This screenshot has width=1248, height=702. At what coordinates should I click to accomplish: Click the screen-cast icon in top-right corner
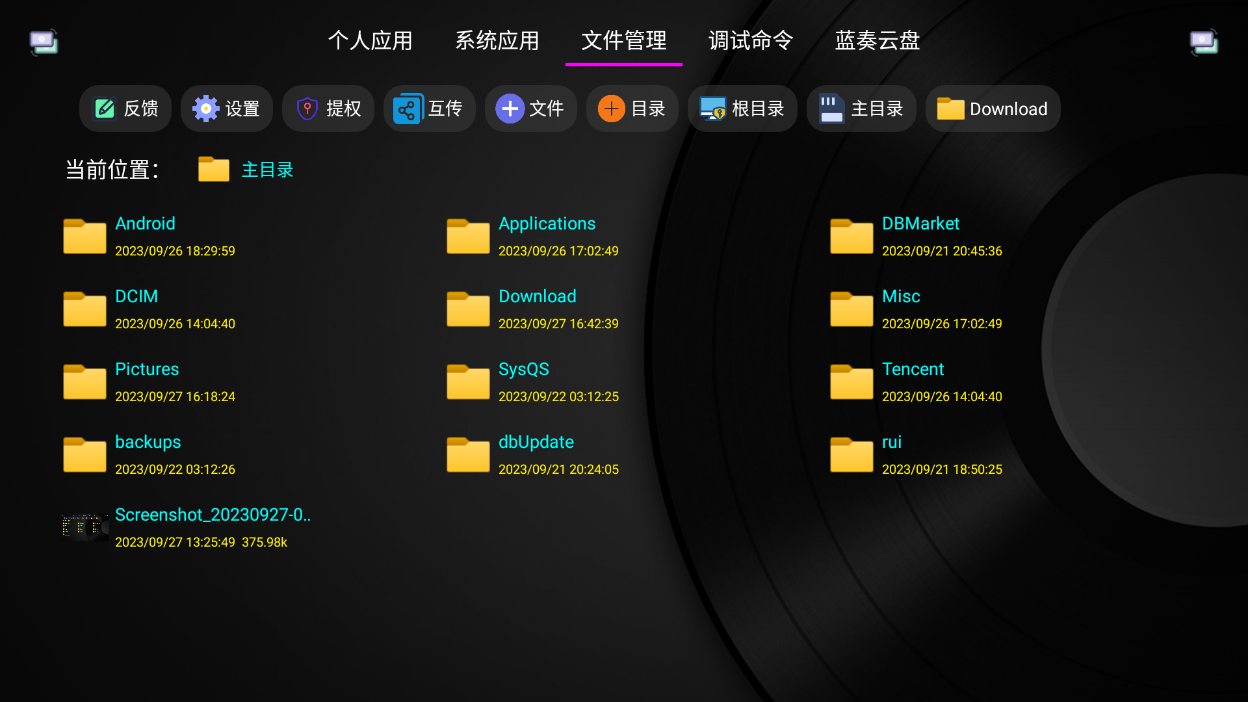(x=1204, y=42)
